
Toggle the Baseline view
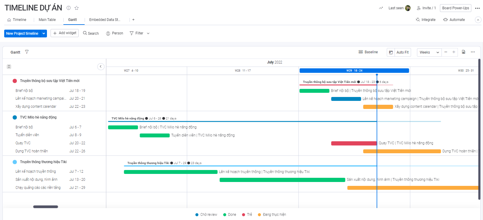tap(368, 52)
